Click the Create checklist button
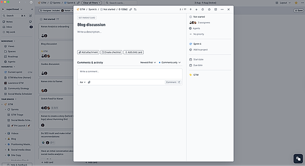The height and width of the screenshot is (166, 305). [x=112, y=52]
